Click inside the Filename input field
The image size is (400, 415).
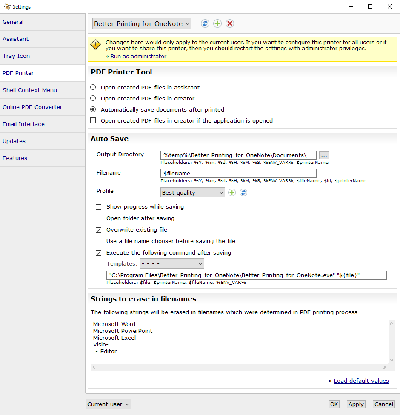point(238,173)
